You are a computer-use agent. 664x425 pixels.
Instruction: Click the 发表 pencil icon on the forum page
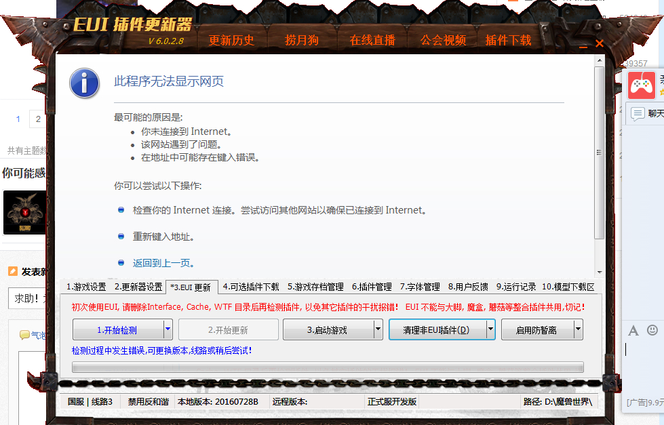pyautogui.click(x=13, y=271)
